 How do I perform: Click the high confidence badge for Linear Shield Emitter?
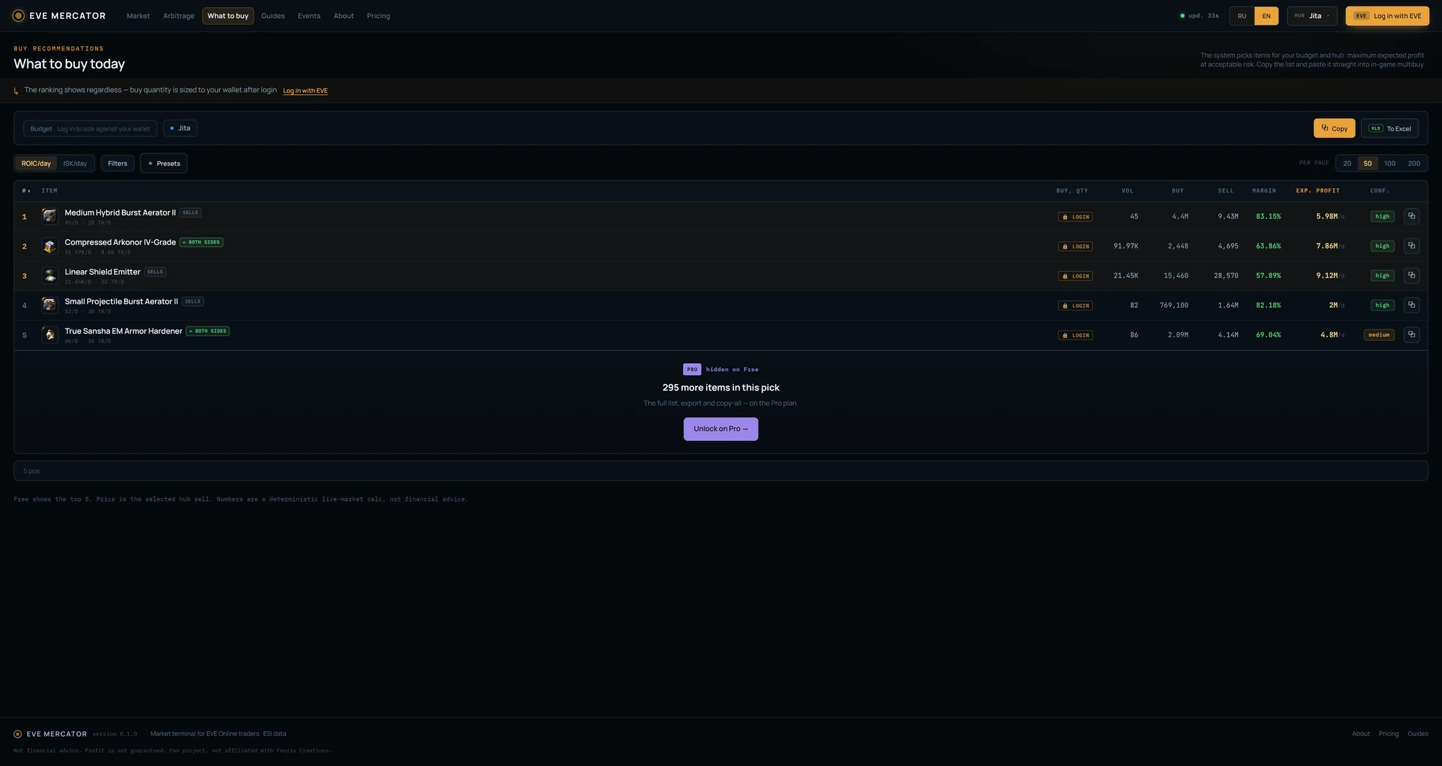[1382, 276]
